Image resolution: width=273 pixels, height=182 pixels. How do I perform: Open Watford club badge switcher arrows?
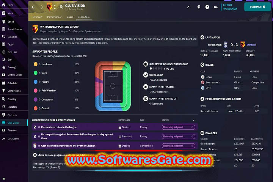tap(55, 7)
